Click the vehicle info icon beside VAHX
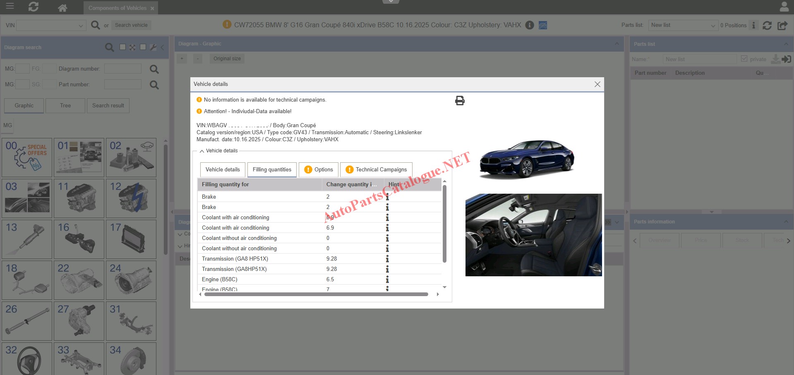 (x=529, y=25)
